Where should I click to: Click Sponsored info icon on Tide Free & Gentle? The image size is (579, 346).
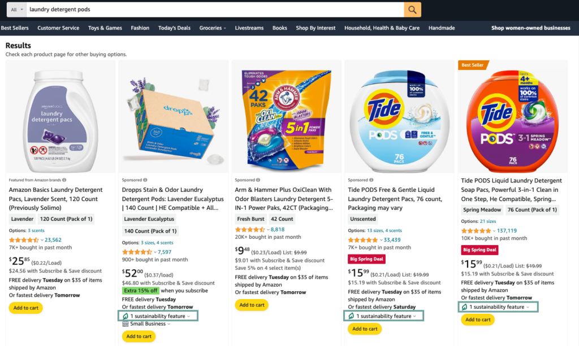tap(371, 180)
